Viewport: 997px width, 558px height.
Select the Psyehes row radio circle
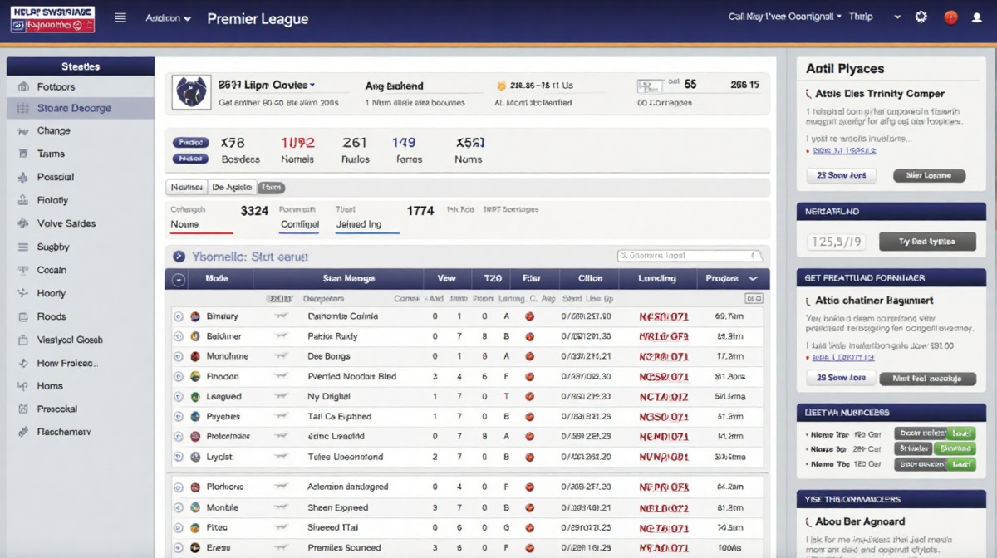point(178,417)
